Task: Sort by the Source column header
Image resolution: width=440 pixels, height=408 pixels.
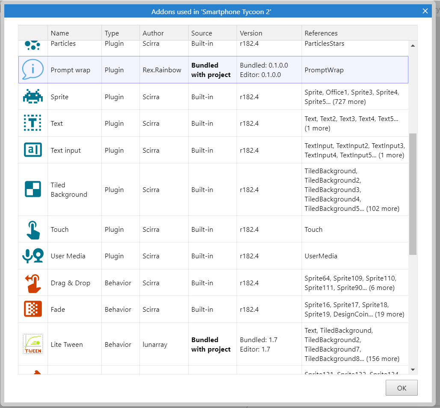Action: (213, 33)
